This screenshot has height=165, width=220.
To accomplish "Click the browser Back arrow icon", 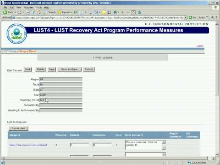I will 5,12.
